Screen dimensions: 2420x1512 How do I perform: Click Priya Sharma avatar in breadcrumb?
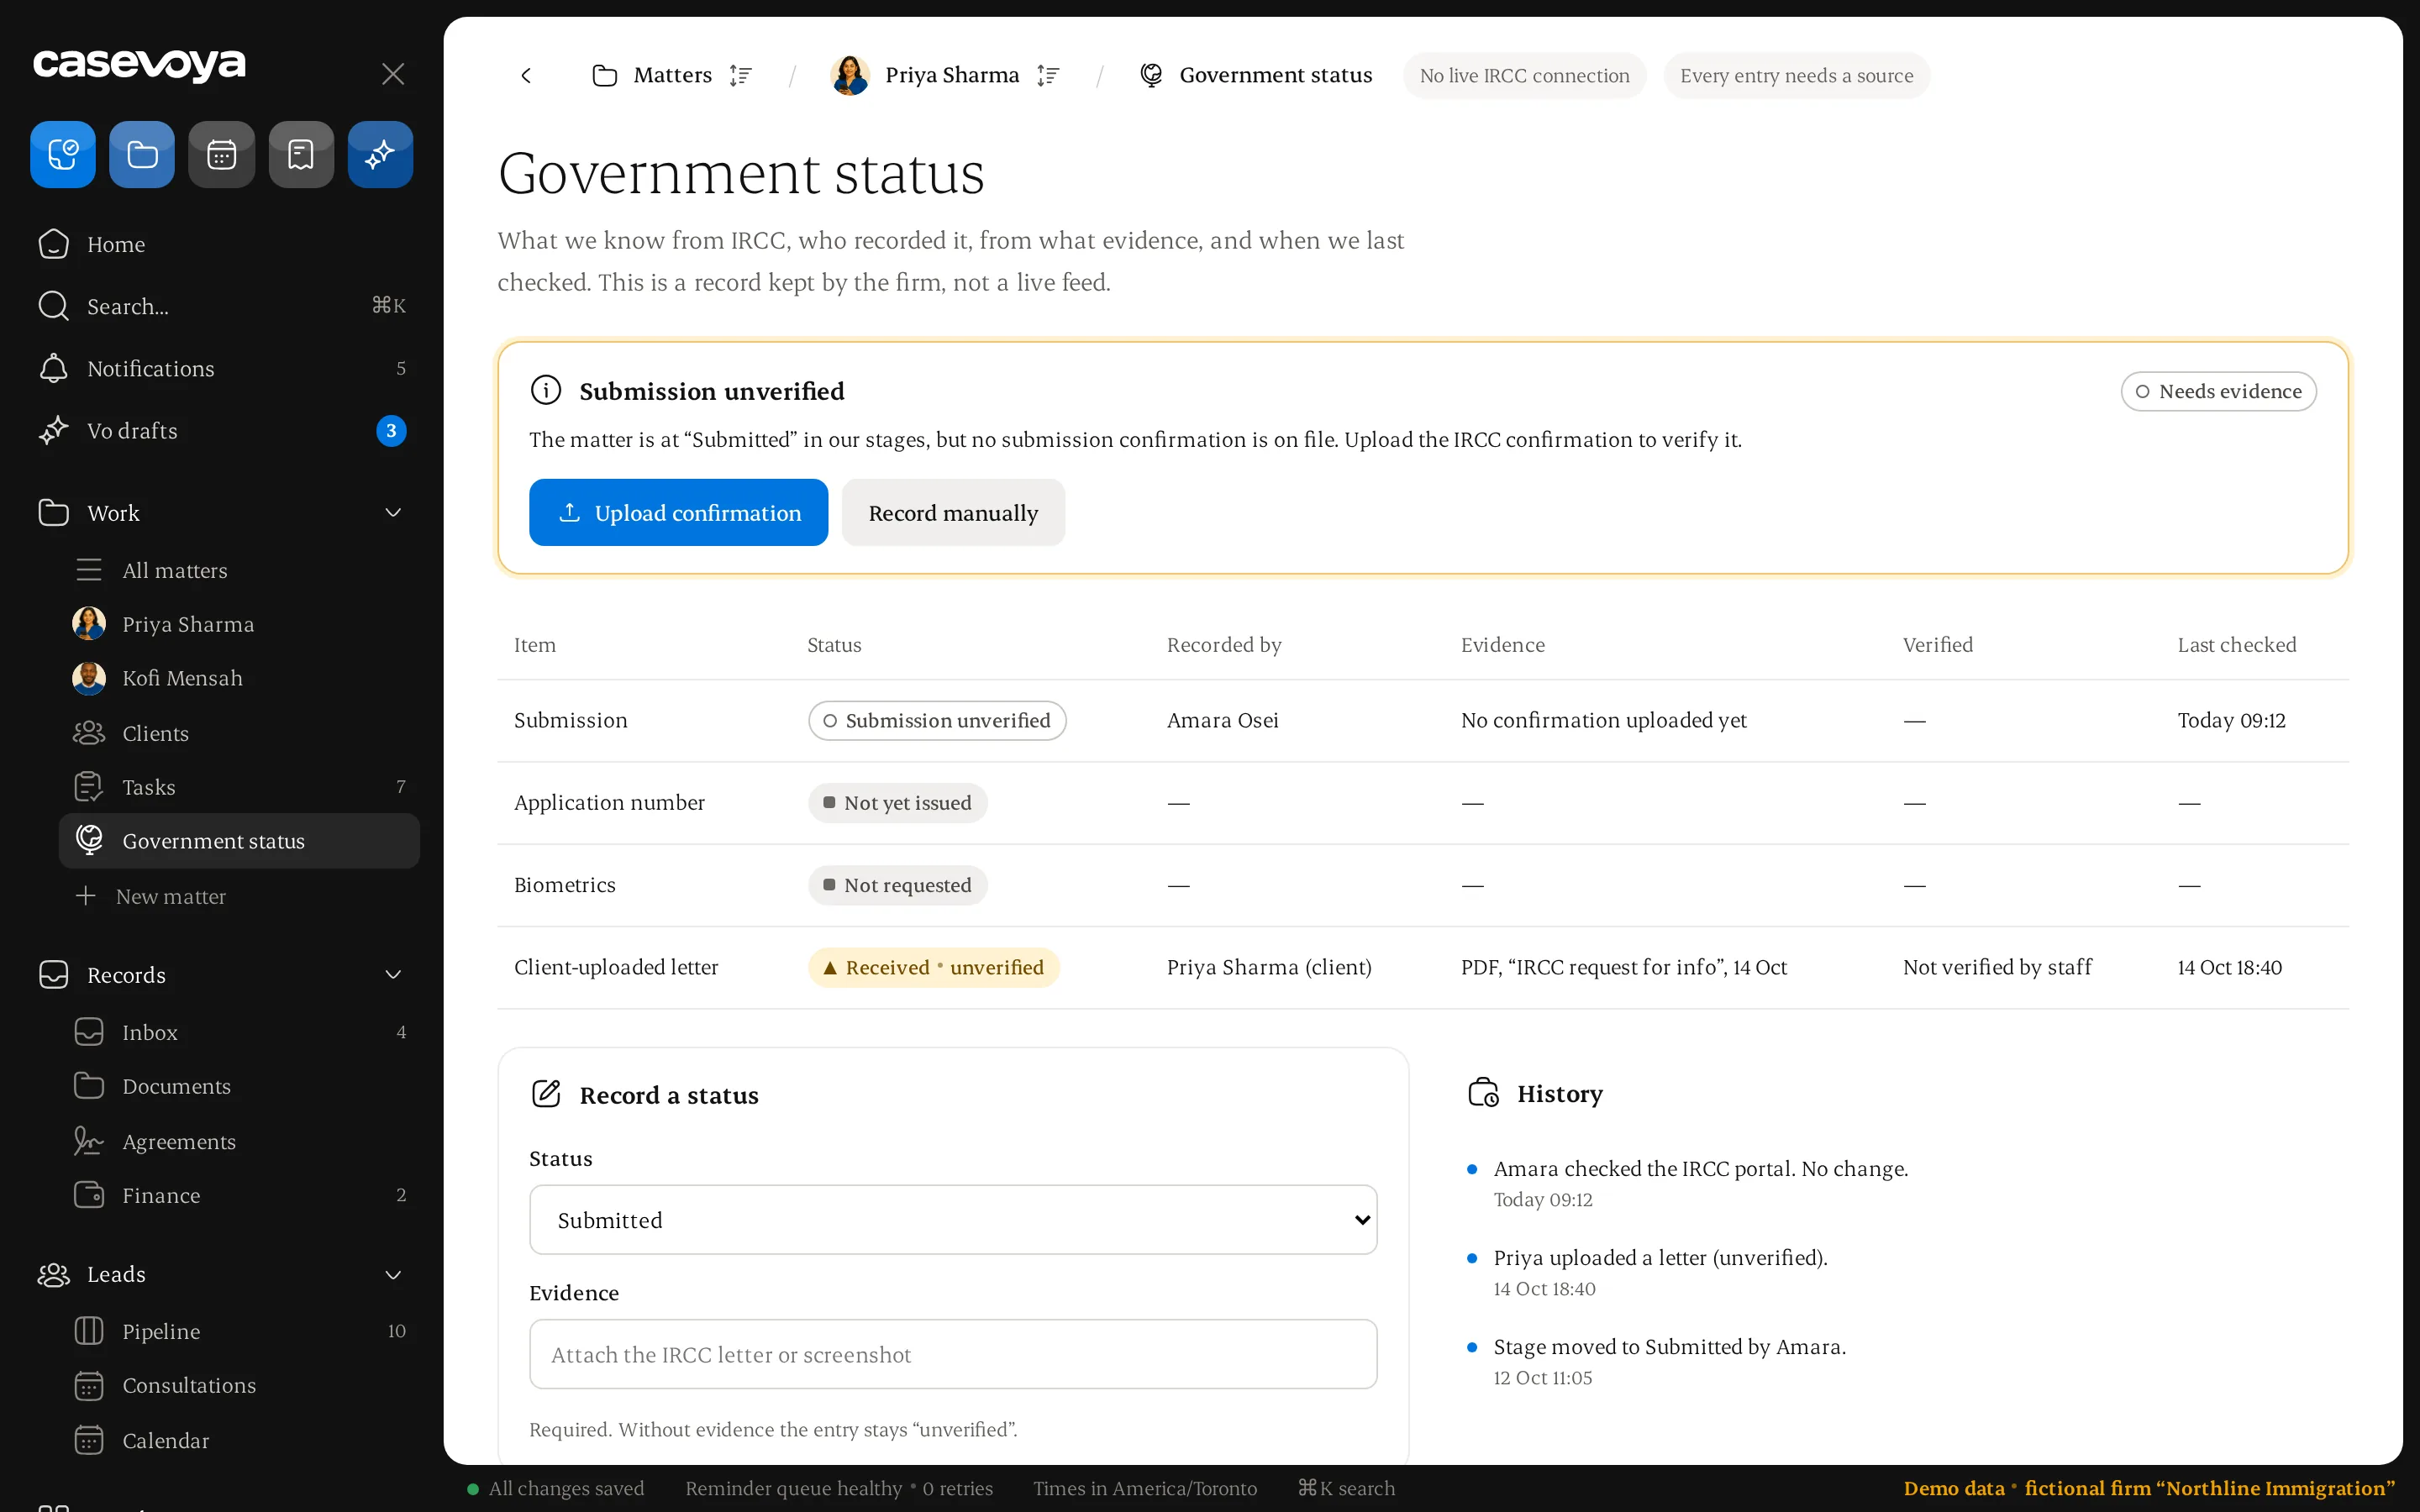coord(850,75)
